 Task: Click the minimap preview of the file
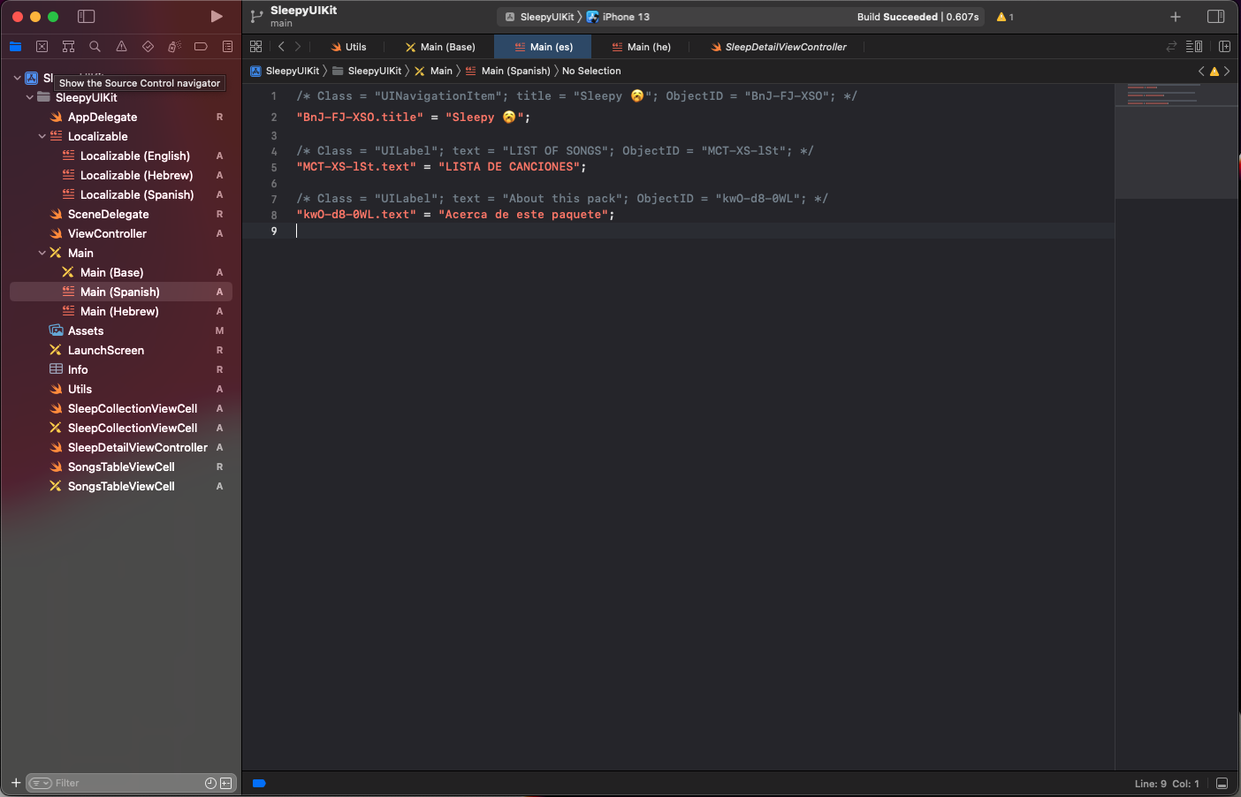pyautogui.click(x=1176, y=95)
